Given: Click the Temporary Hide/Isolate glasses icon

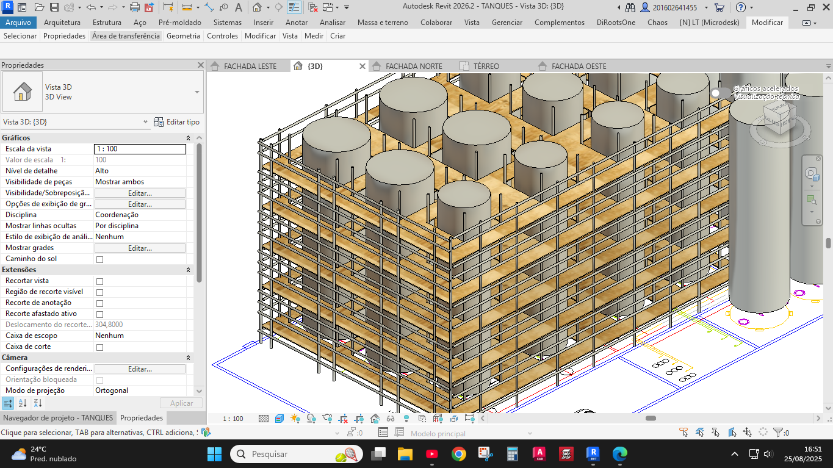Looking at the screenshot, I should 391,419.
